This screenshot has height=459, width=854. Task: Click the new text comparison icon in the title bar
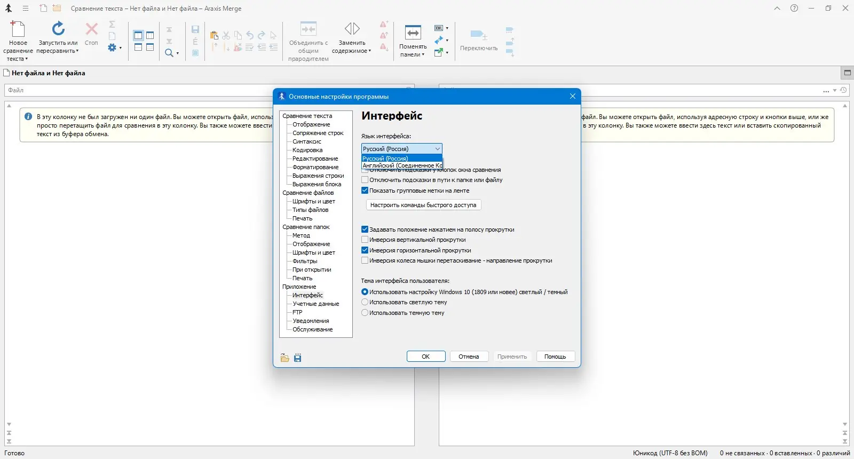pos(43,9)
